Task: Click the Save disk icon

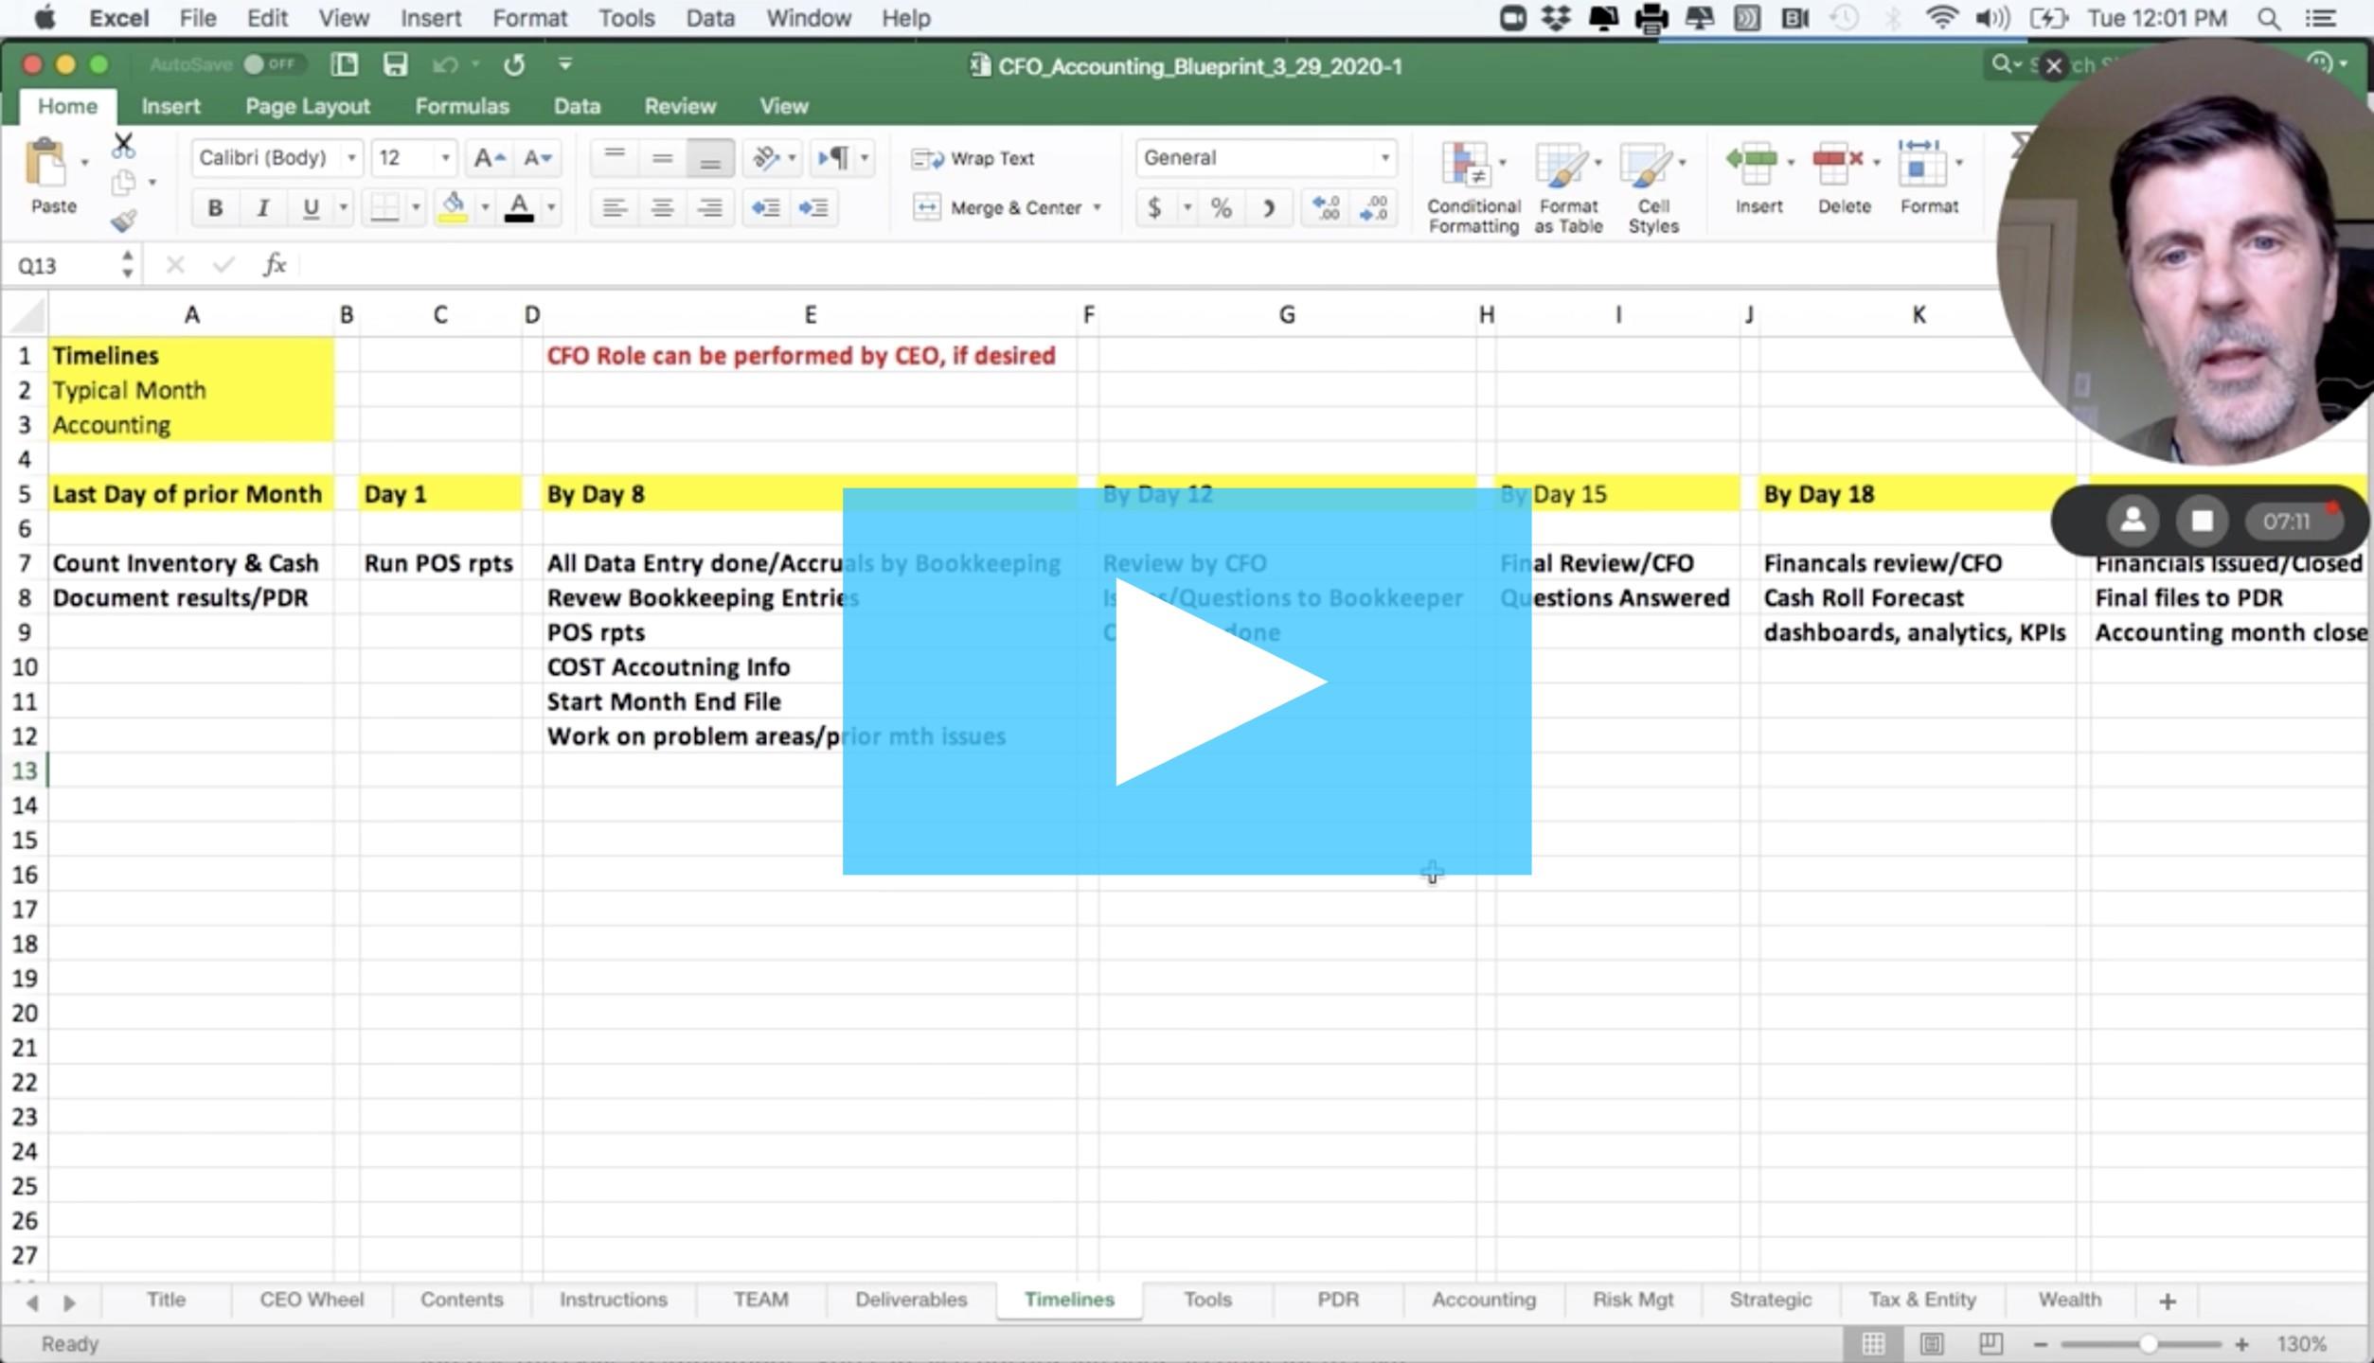Action: point(395,64)
